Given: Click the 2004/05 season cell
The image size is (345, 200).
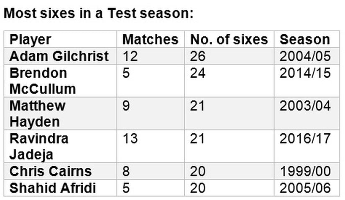Looking at the screenshot, I should point(307,56).
